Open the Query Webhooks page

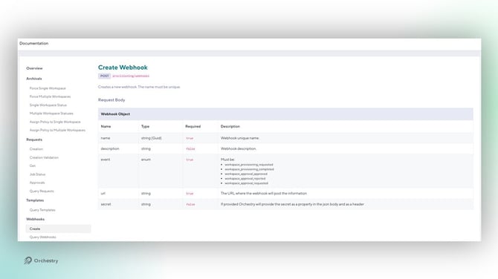click(43, 237)
